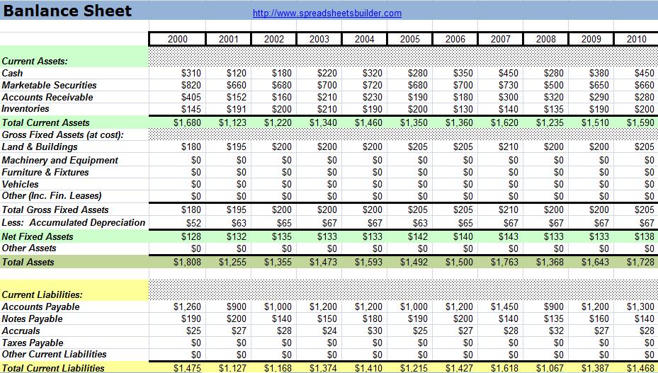Select the Total Current Assets label
The image size is (658, 373).
[46, 123]
